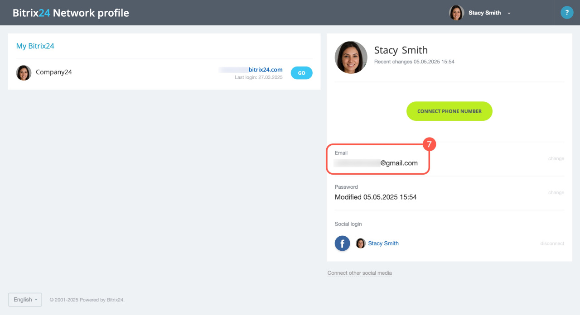This screenshot has width=580, height=315.
Task: Click change link next to Email
Action: [556, 159]
